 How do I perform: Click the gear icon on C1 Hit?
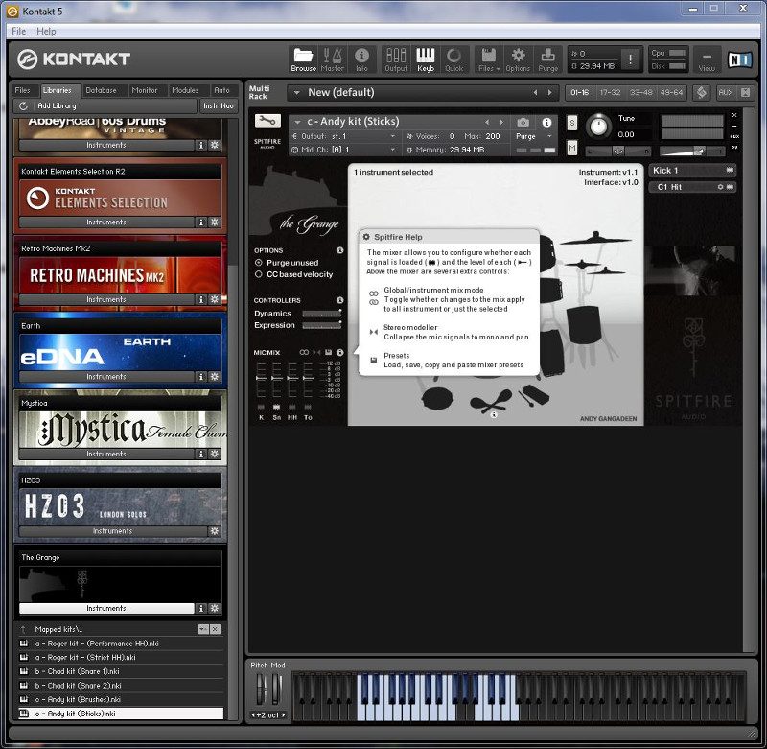(720, 187)
